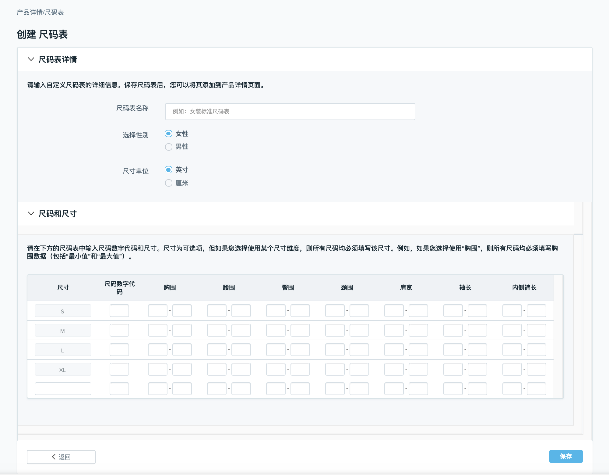609x475 pixels.
Task: Click the XL size label field
Action: pyautogui.click(x=63, y=369)
